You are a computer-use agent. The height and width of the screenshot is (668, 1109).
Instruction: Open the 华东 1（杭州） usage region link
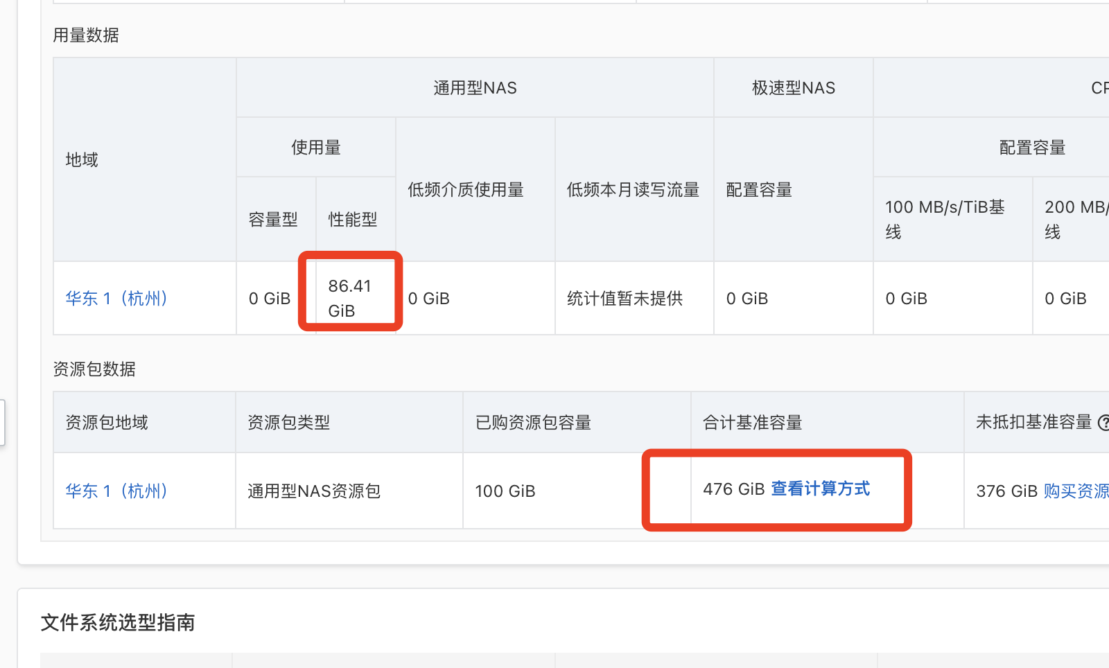[x=116, y=299]
